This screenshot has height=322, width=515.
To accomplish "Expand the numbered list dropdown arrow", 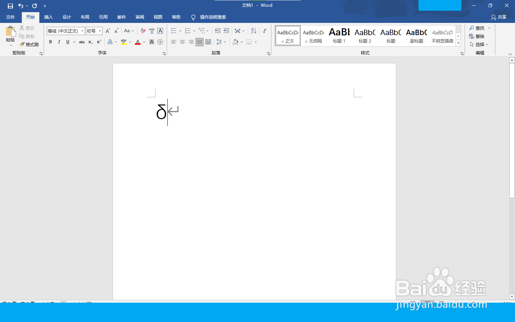I will tap(194, 31).
